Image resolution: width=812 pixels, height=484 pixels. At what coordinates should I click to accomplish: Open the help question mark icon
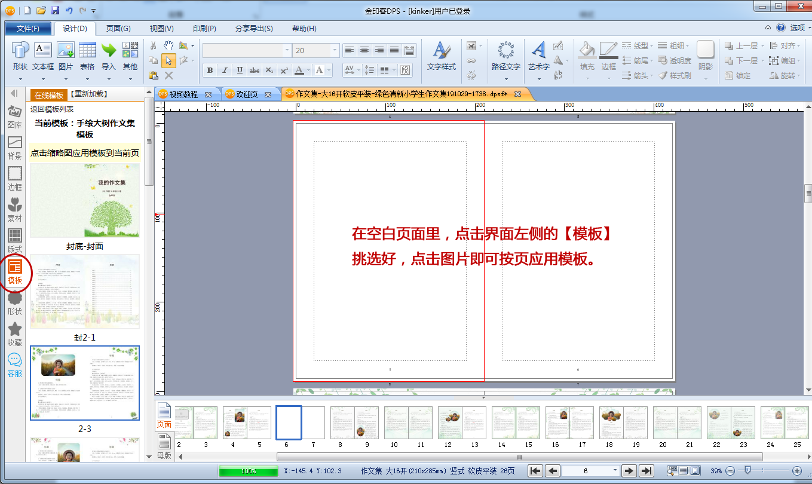point(781,27)
